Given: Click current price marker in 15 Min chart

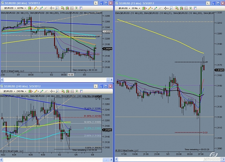Looking at the screenshot, I should point(219,70).
